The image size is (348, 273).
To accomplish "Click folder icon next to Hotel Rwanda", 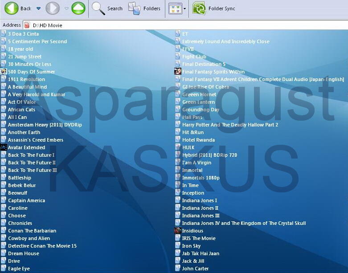I will coord(177,140).
